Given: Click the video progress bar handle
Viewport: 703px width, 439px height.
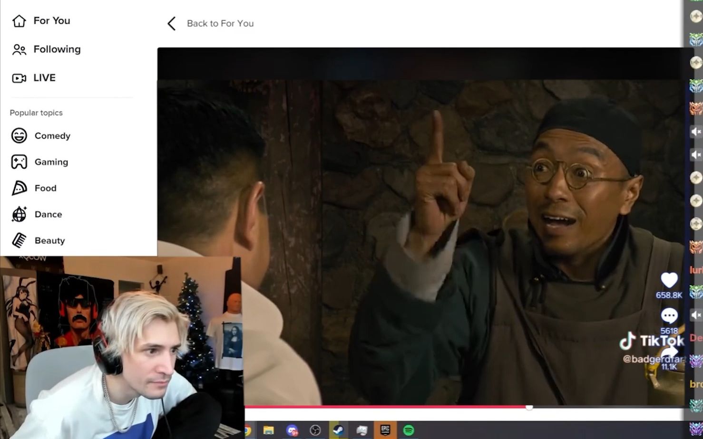Looking at the screenshot, I should click(529, 407).
